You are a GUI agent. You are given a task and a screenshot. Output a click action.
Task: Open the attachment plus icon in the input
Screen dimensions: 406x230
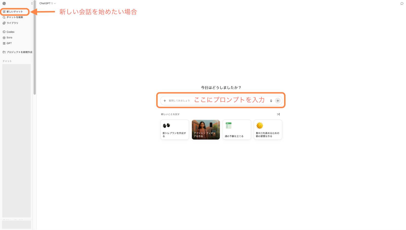pos(165,100)
